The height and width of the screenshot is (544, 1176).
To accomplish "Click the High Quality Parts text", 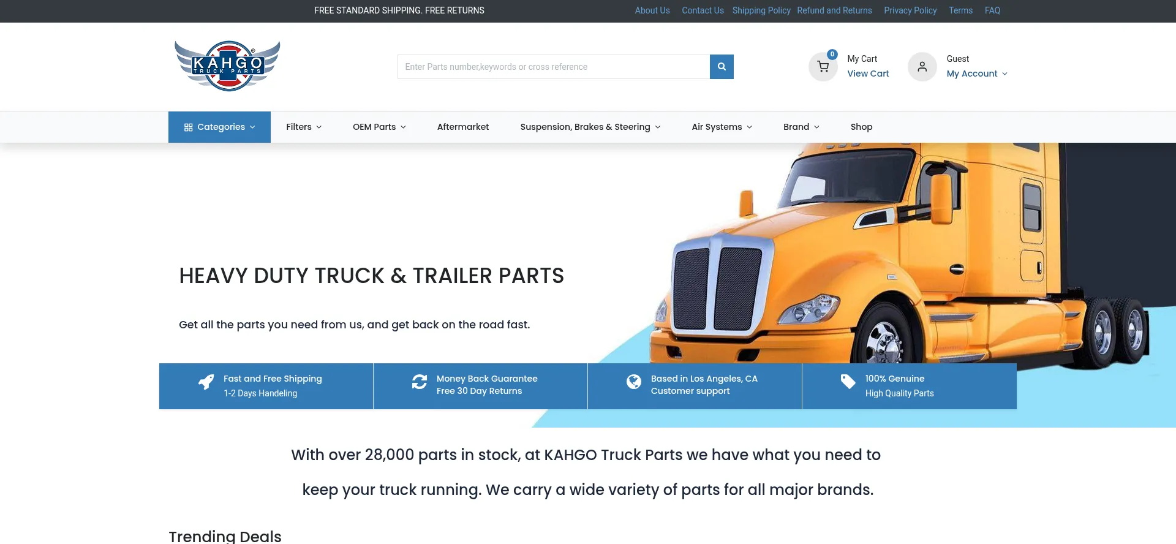I will [899, 393].
